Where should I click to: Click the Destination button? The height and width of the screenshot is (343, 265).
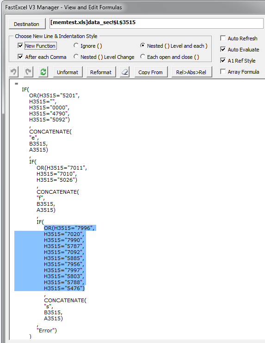[x=27, y=24]
